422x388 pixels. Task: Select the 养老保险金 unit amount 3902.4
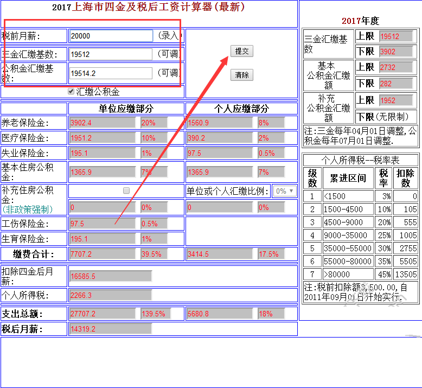(103, 123)
